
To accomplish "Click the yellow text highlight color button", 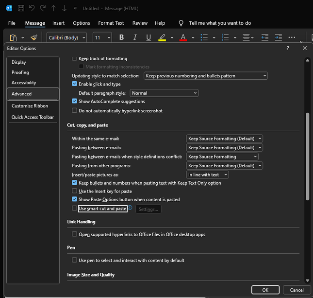I will (x=162, y=37).
